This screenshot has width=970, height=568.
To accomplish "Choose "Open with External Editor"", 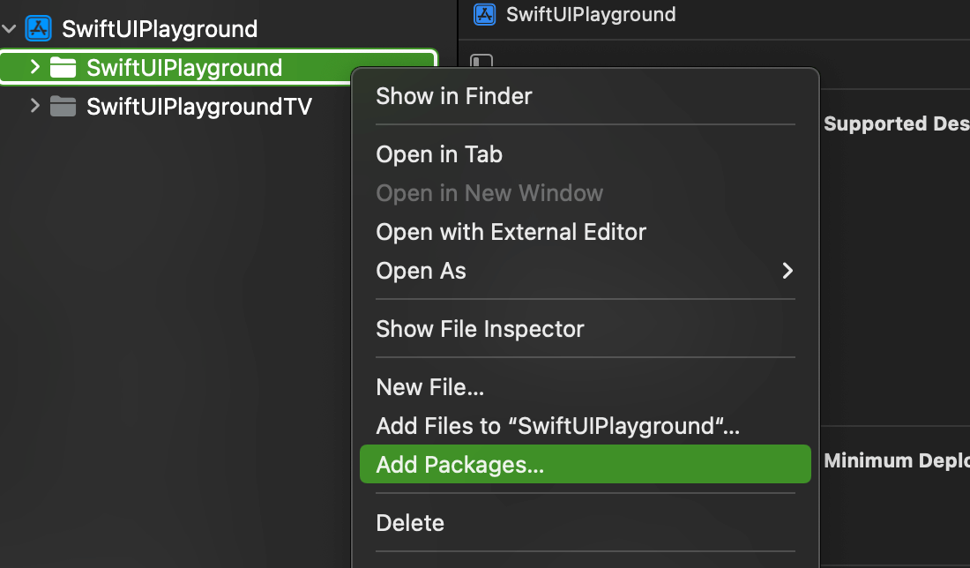I will [x=511, y=231].
